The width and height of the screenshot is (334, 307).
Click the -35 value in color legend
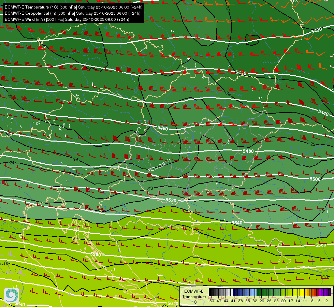(x=247, y=301)
